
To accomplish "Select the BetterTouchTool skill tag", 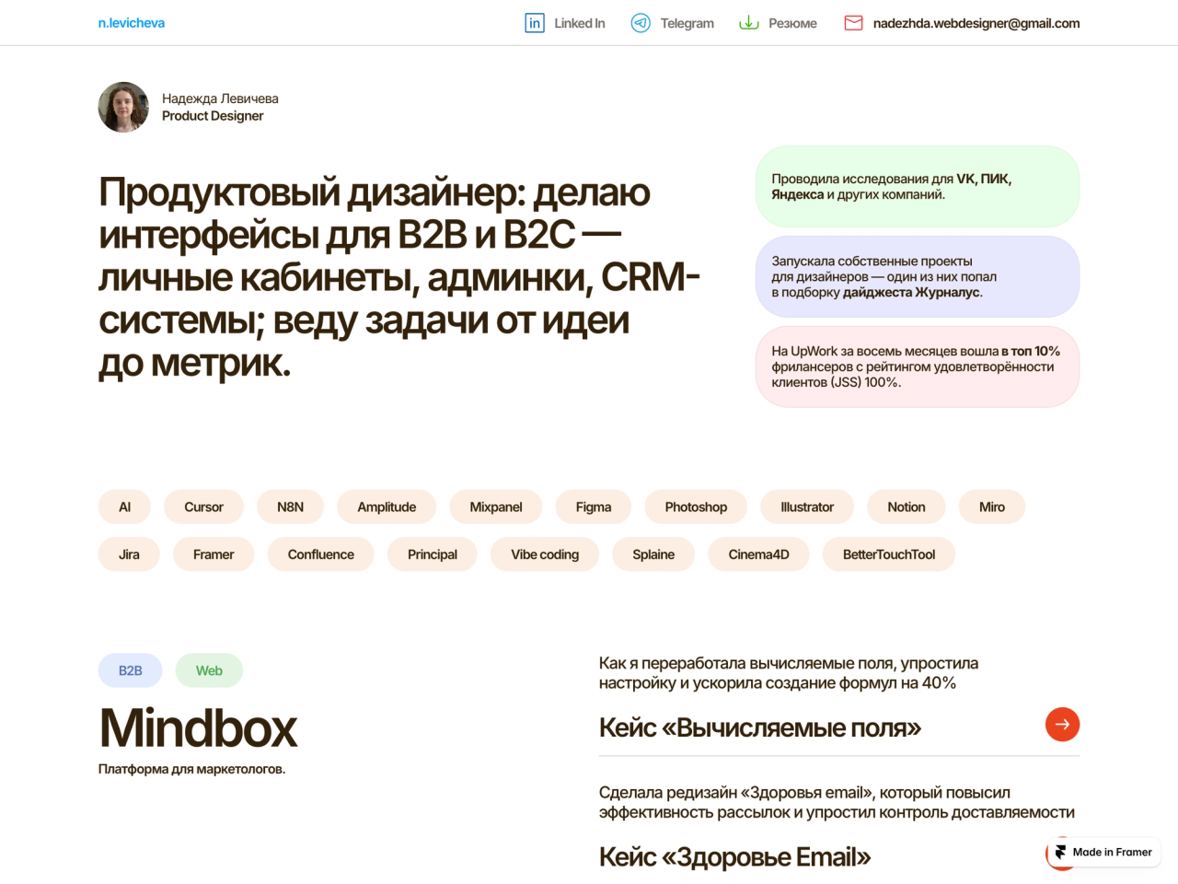I will [889, 554].
